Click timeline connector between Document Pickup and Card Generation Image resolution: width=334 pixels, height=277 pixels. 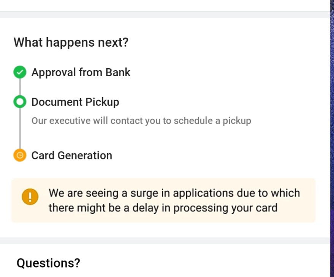(x=20, y=129)
